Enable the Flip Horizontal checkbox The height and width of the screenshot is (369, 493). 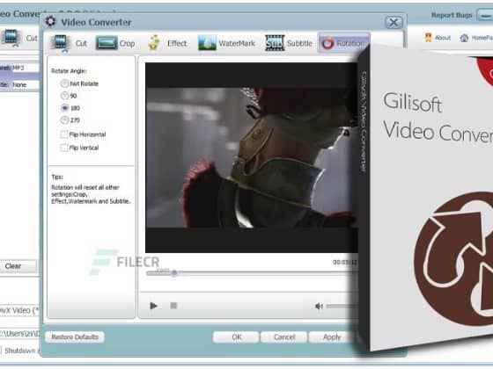64,134
